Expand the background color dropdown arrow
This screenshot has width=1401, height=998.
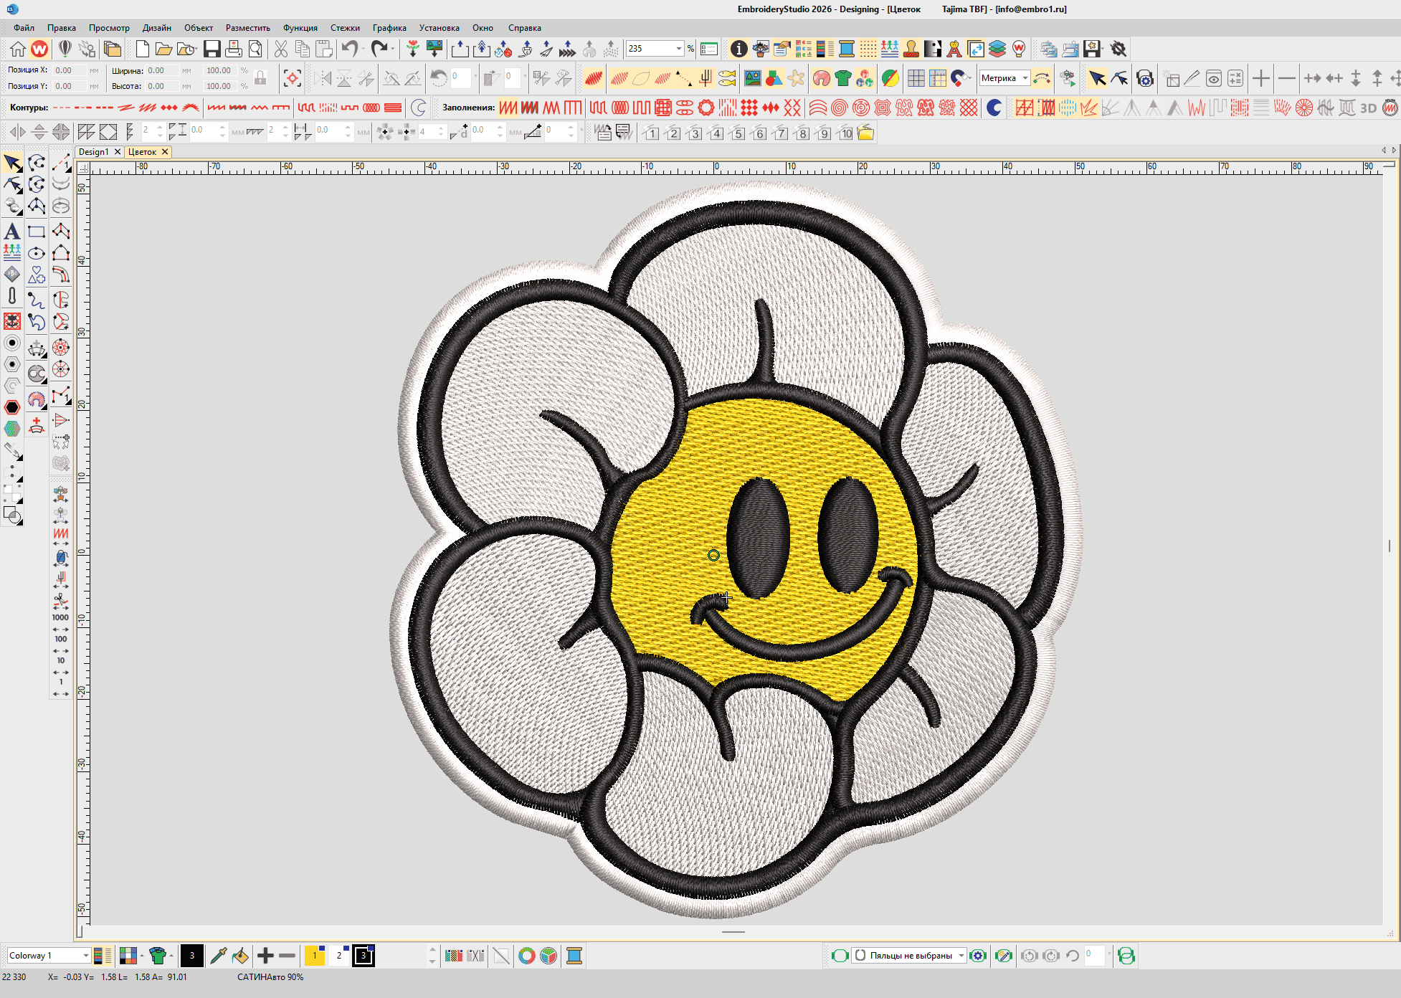pos(141,956)
